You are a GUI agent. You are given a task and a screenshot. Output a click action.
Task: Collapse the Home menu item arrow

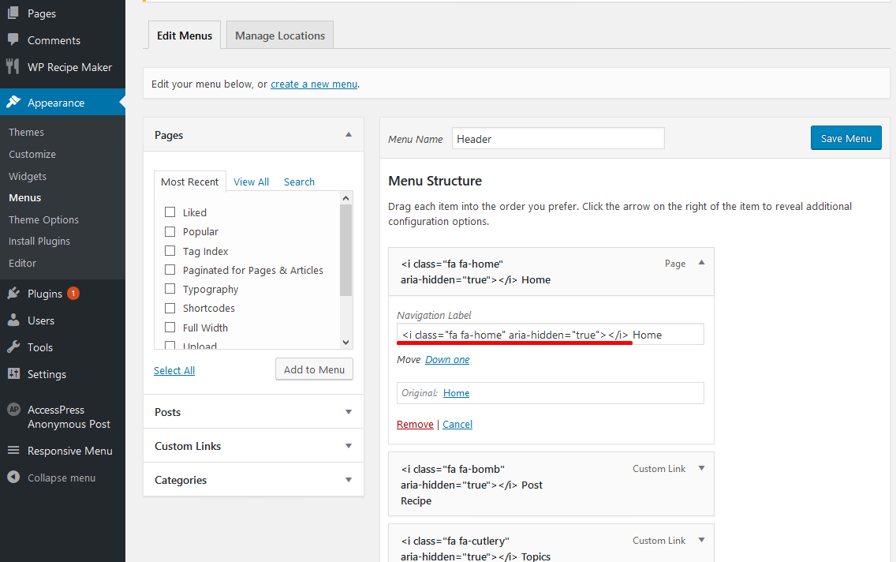pyautogui.click(x=701, y=263)
